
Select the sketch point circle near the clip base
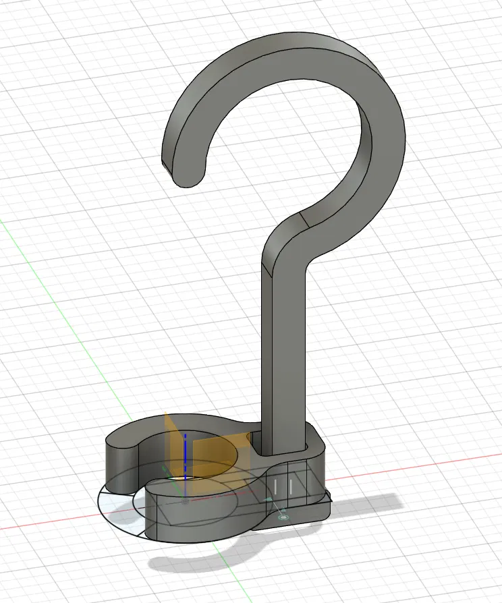(x=284, y=517)
